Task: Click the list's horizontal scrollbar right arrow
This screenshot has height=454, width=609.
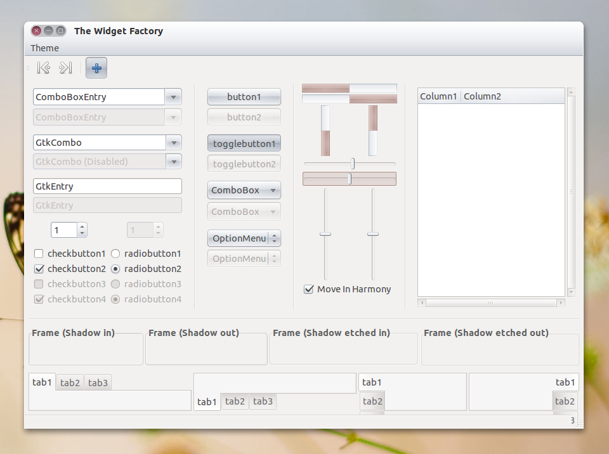Action: (x=560, y=302)
